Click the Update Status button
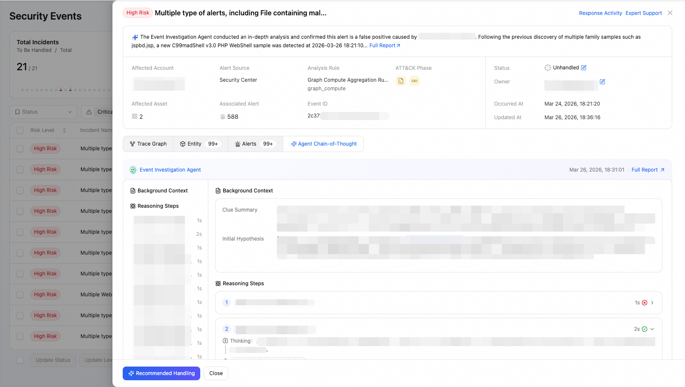The image size is (685, 387). click(53, 360)
